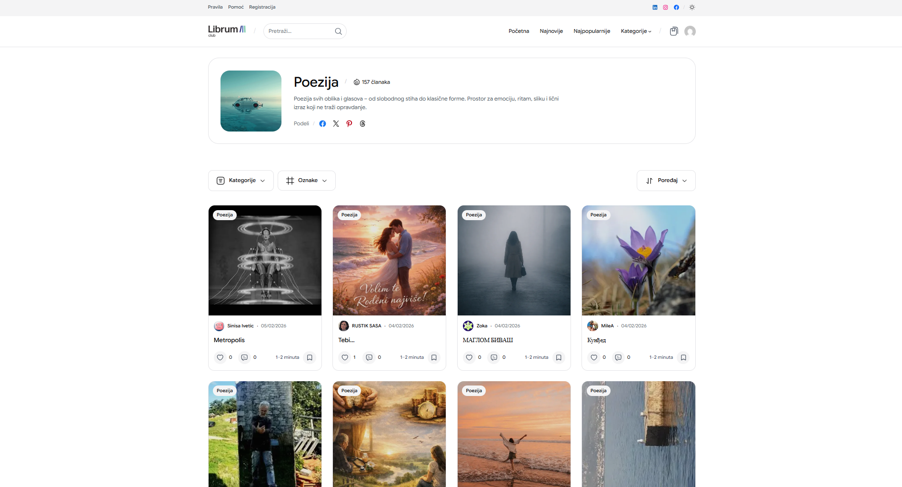902x487 pixels.
Task: Click the search magnifier icon
Action: (338, 31)
